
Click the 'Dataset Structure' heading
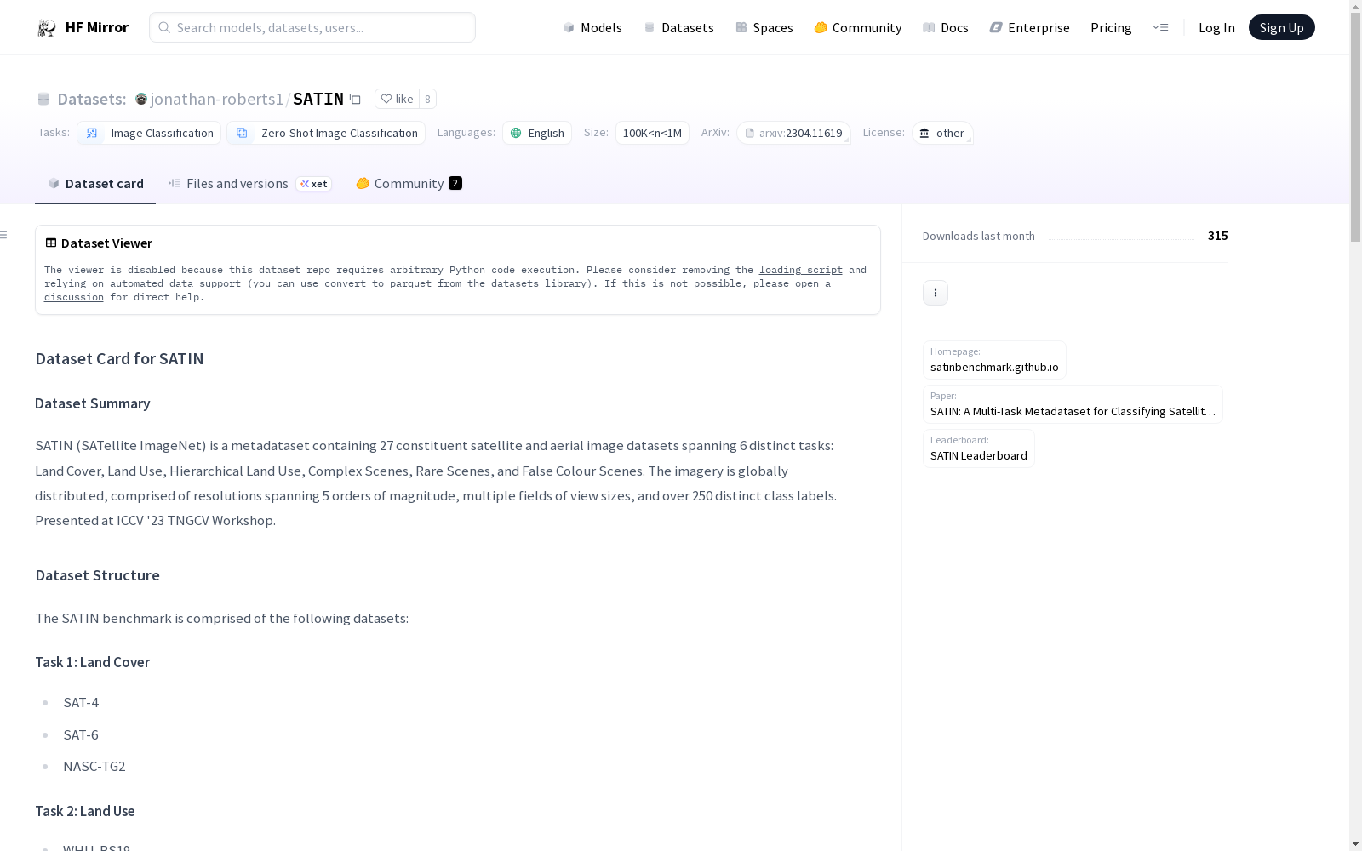(x=97, y=575)
